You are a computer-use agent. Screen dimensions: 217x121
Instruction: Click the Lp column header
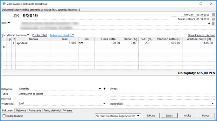pos(9,39)
